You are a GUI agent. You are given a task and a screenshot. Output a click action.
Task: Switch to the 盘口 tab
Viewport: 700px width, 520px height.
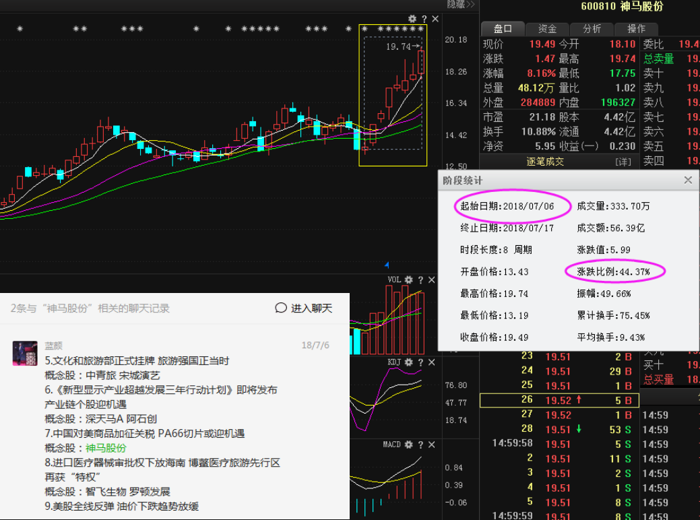click(502, 29)
